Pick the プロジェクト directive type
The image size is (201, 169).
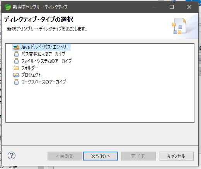coord(31,75)
